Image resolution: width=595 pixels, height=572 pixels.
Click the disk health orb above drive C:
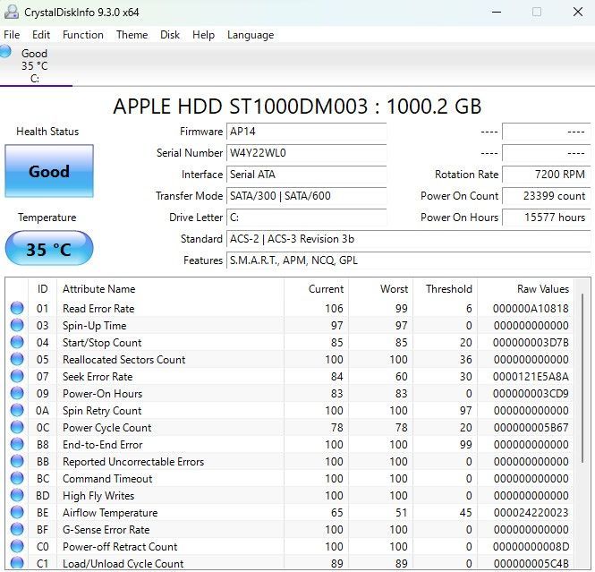[x=6, y=52]
